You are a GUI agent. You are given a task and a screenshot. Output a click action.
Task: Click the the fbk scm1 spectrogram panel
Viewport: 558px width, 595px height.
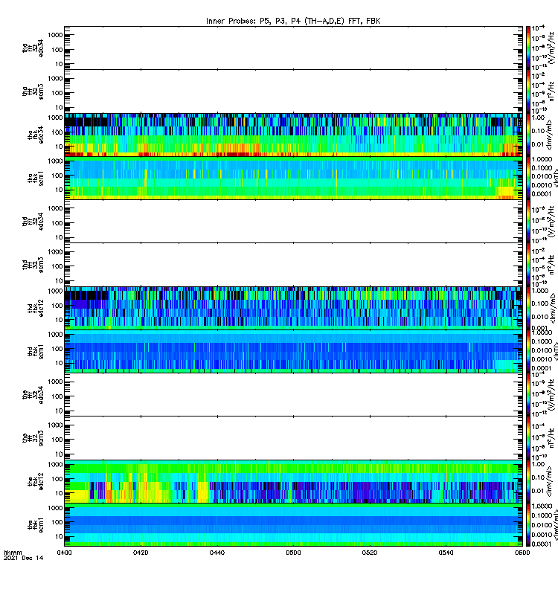pos(293,525)
